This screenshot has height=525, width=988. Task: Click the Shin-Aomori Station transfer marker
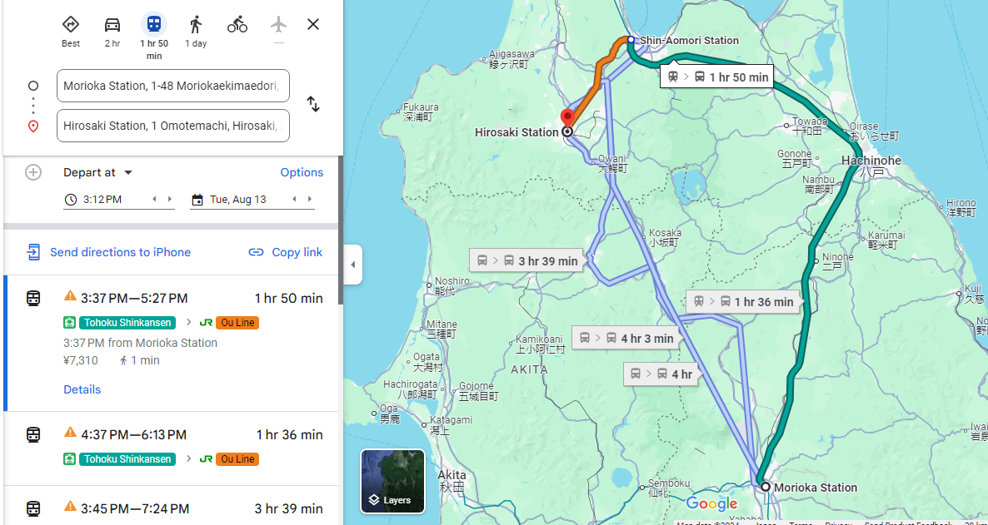pos(631,40)
